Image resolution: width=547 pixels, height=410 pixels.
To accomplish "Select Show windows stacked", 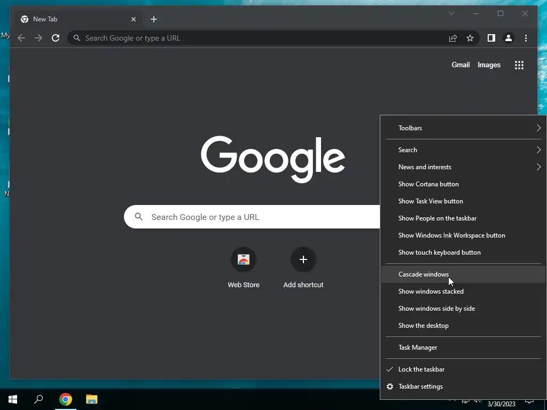I will pyautogui.click(x=463, y=291).
